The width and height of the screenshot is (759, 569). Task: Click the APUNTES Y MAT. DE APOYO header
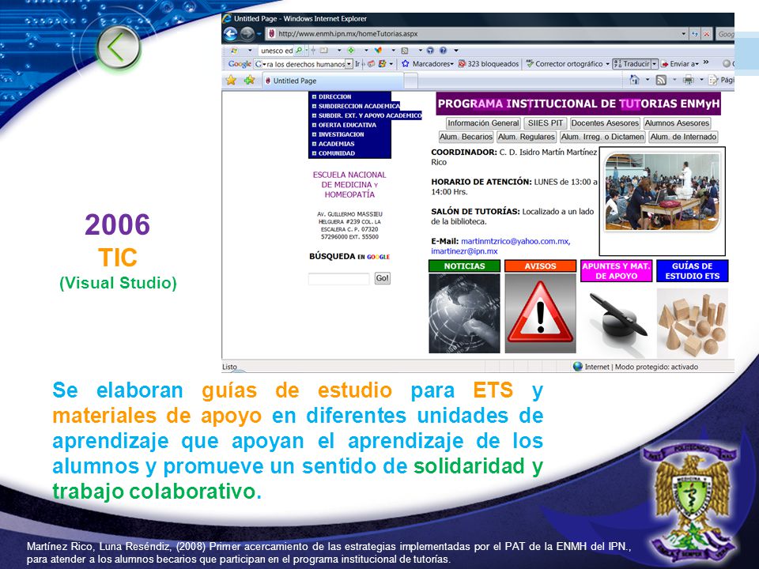(616, 271)
